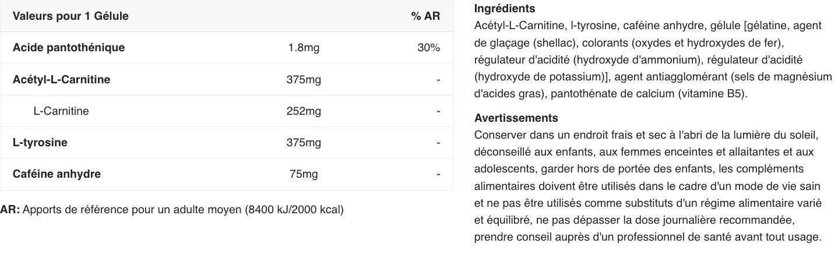This screenshot has height=254, width=838.
Task: Select the "Caféine anhydre" row label
Action: pos(57,174)
